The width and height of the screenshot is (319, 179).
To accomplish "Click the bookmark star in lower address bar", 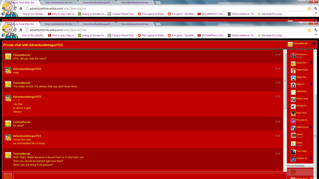I will pos(309,30).
